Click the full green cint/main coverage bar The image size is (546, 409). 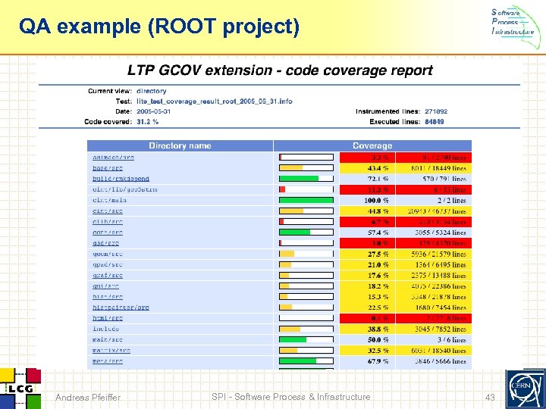pos(306,200)
